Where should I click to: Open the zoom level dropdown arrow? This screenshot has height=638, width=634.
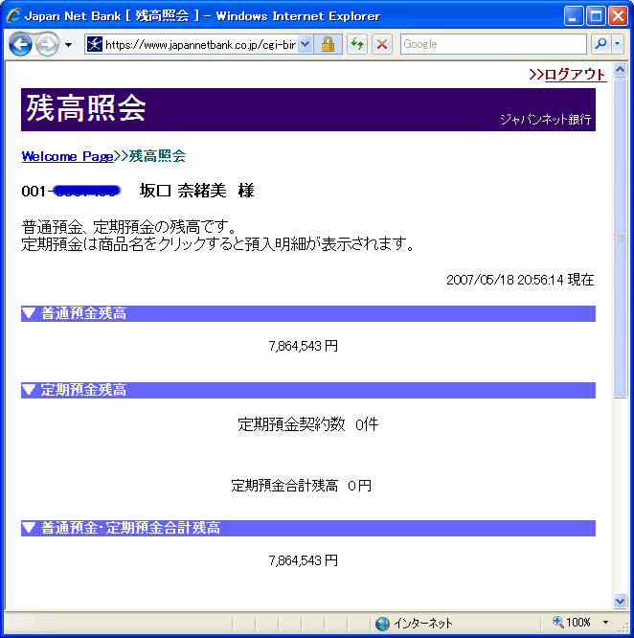(x=605, y=623)
